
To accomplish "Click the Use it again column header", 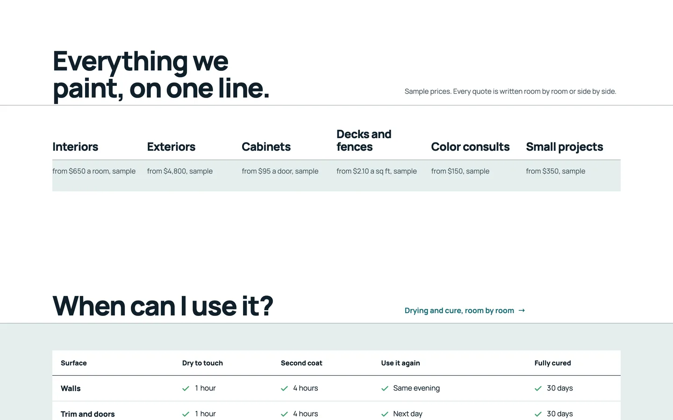I will pos(401,363).
